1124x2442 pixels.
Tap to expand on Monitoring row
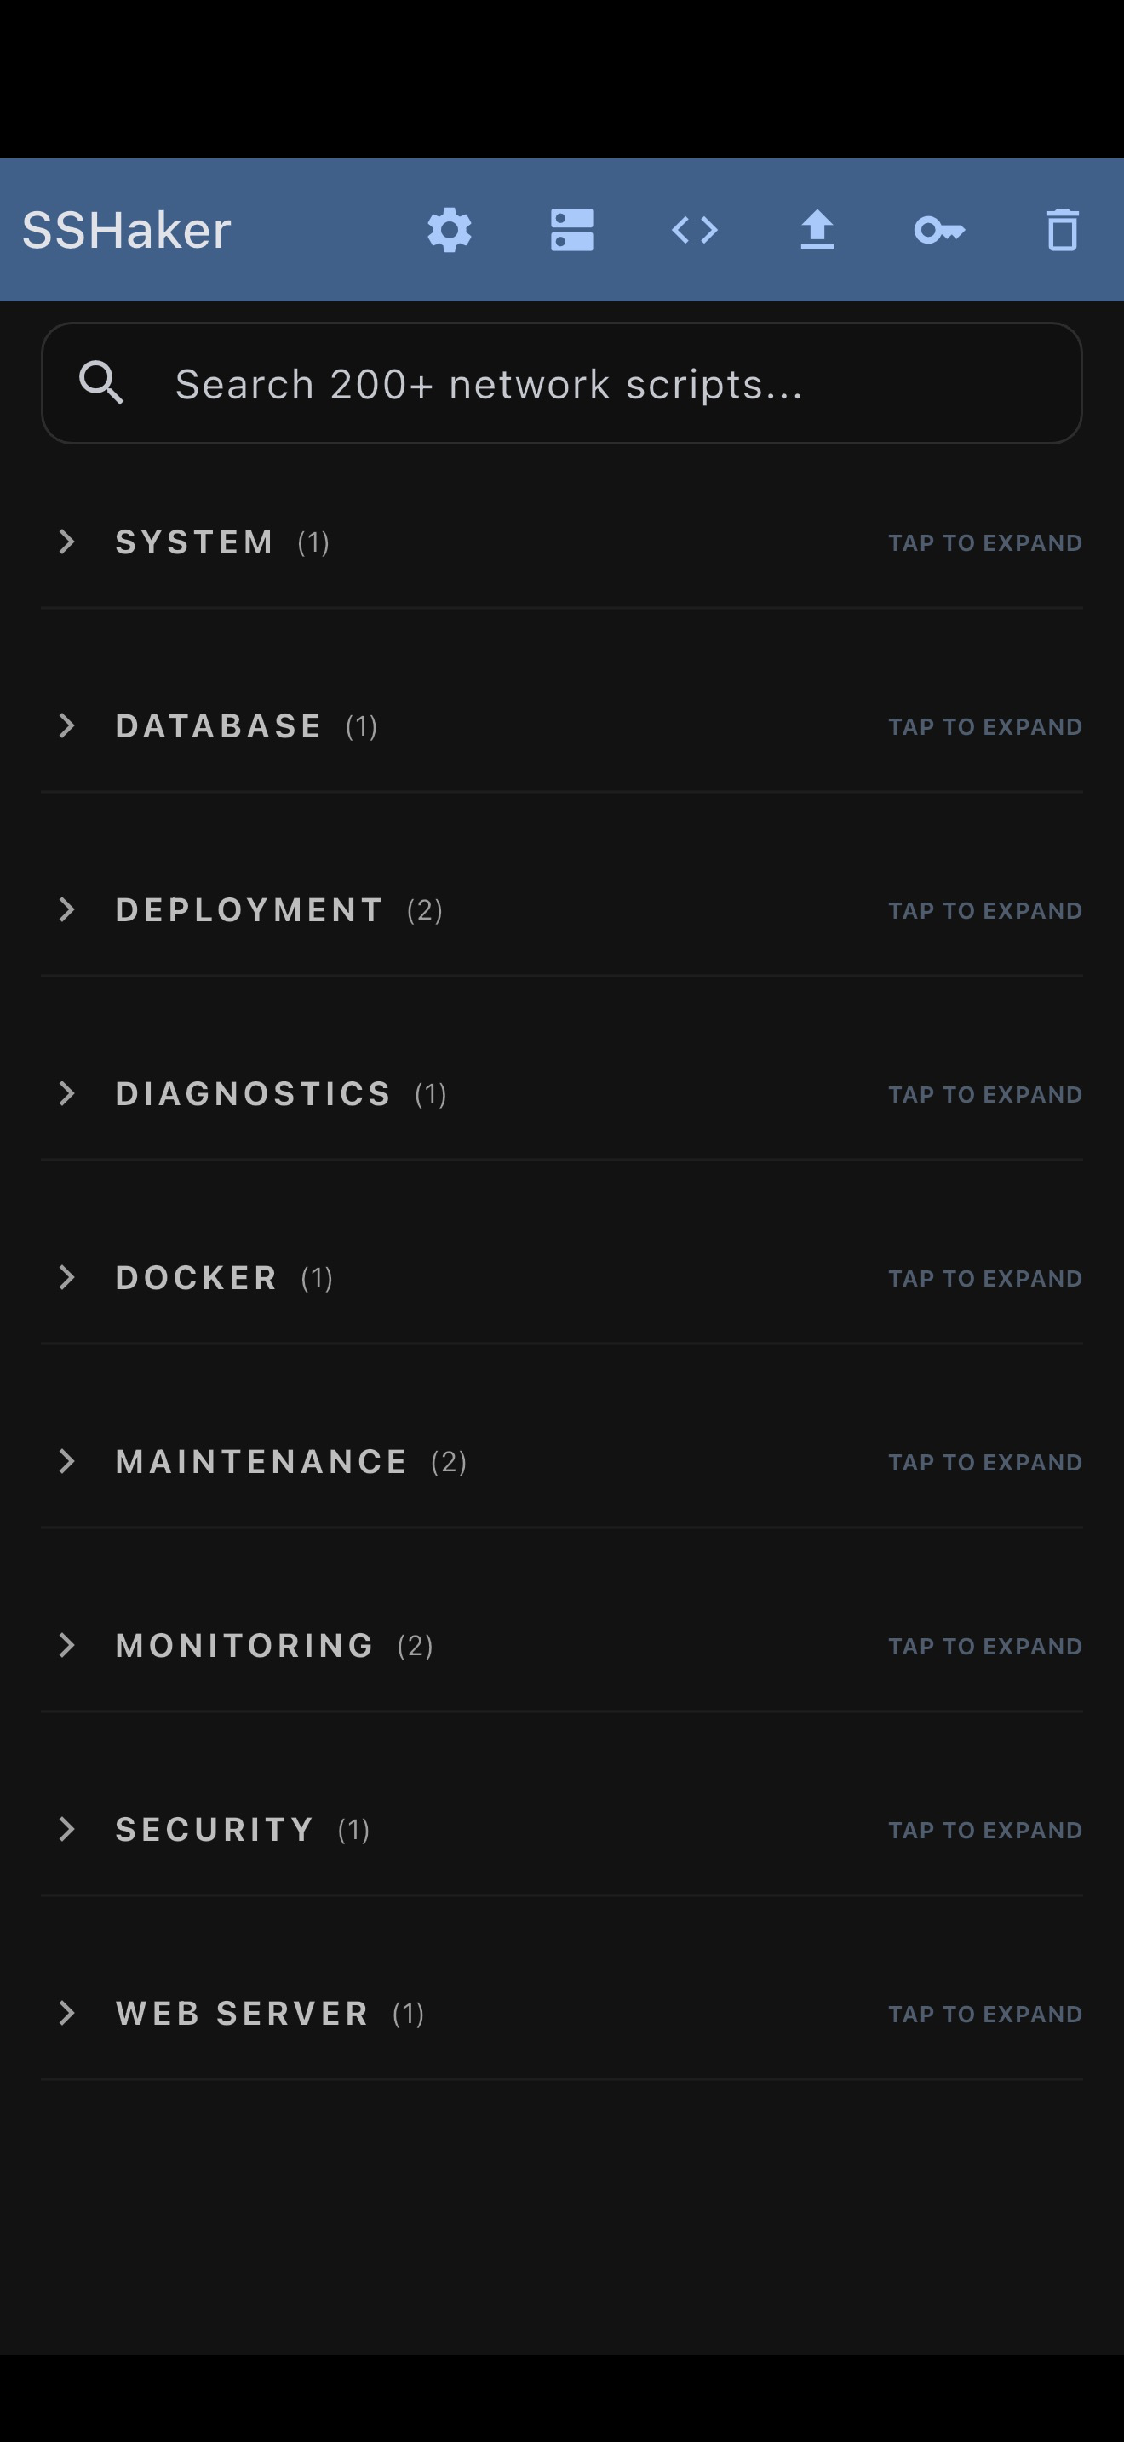(984, 1647)
